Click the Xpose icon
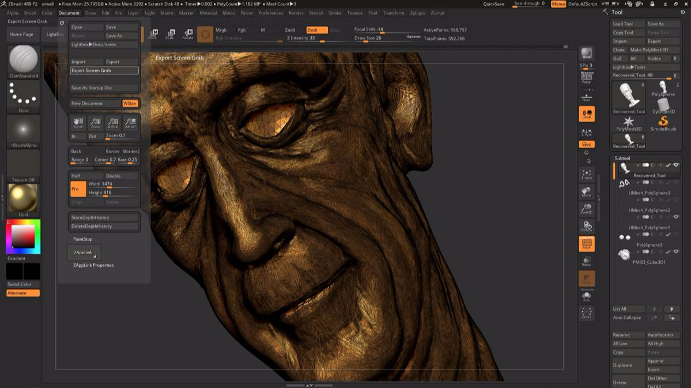 (x=587, y=313)
